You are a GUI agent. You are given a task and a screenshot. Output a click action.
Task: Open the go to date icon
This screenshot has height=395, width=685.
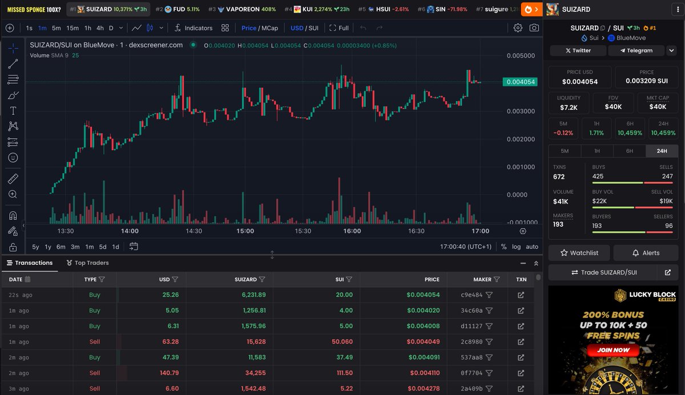[x=134, y=247]
